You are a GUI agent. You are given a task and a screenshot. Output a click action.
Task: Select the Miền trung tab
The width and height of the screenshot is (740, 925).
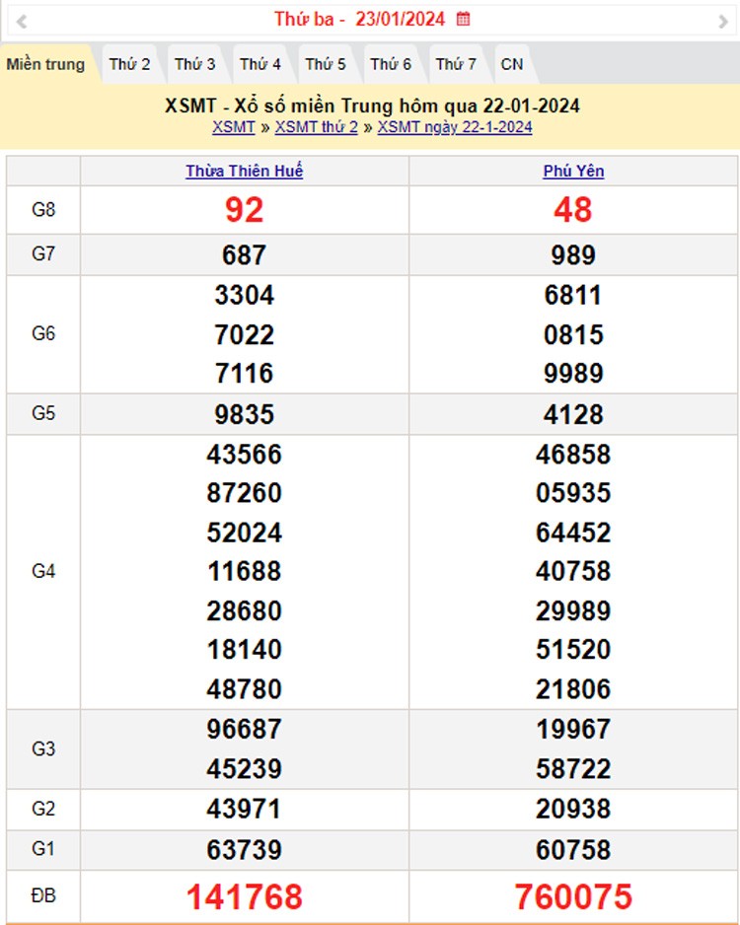(45, 64)
